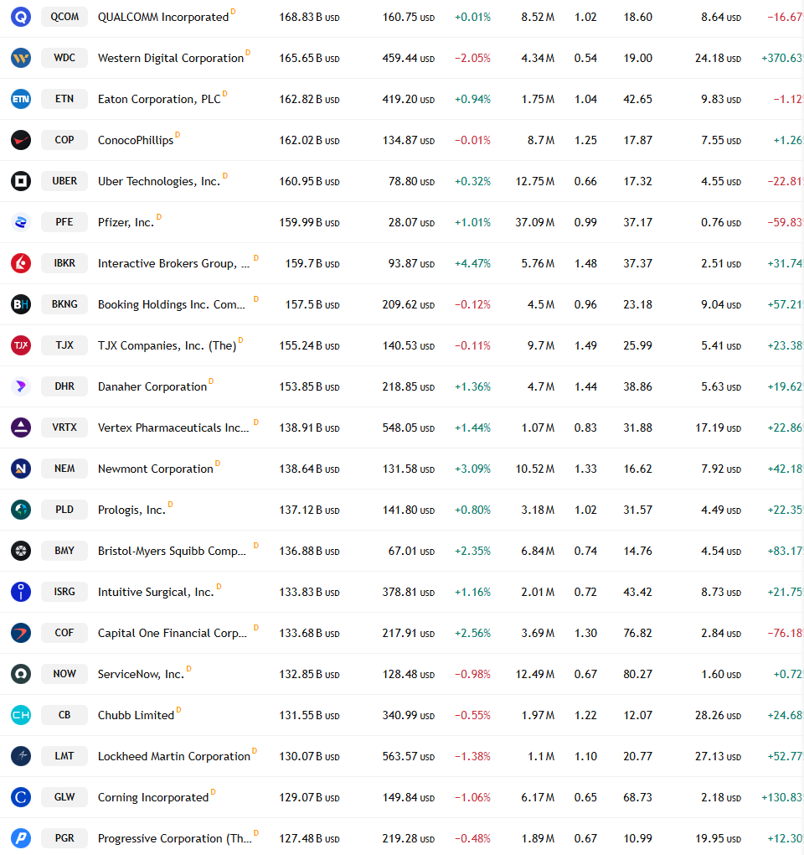Click the Prologis logo icon

coord(21,510)
